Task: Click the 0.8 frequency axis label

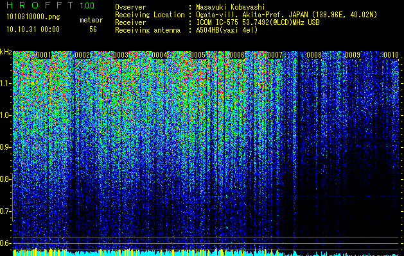Action: [x=6, y=179]
